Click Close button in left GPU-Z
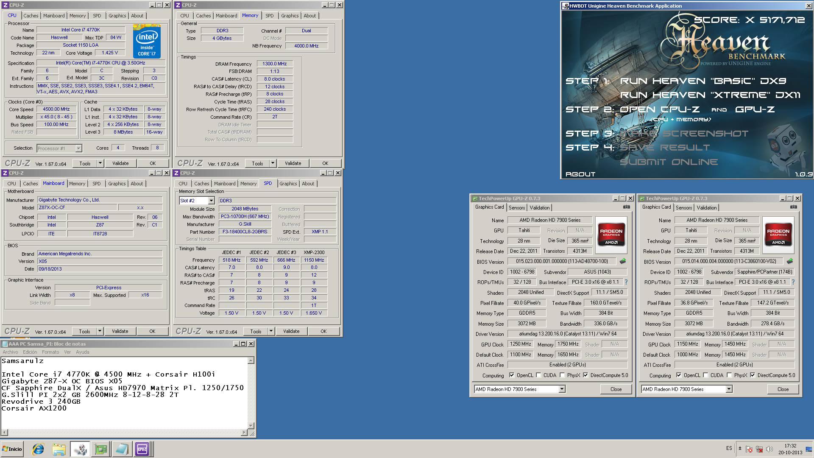 point(616,389)
